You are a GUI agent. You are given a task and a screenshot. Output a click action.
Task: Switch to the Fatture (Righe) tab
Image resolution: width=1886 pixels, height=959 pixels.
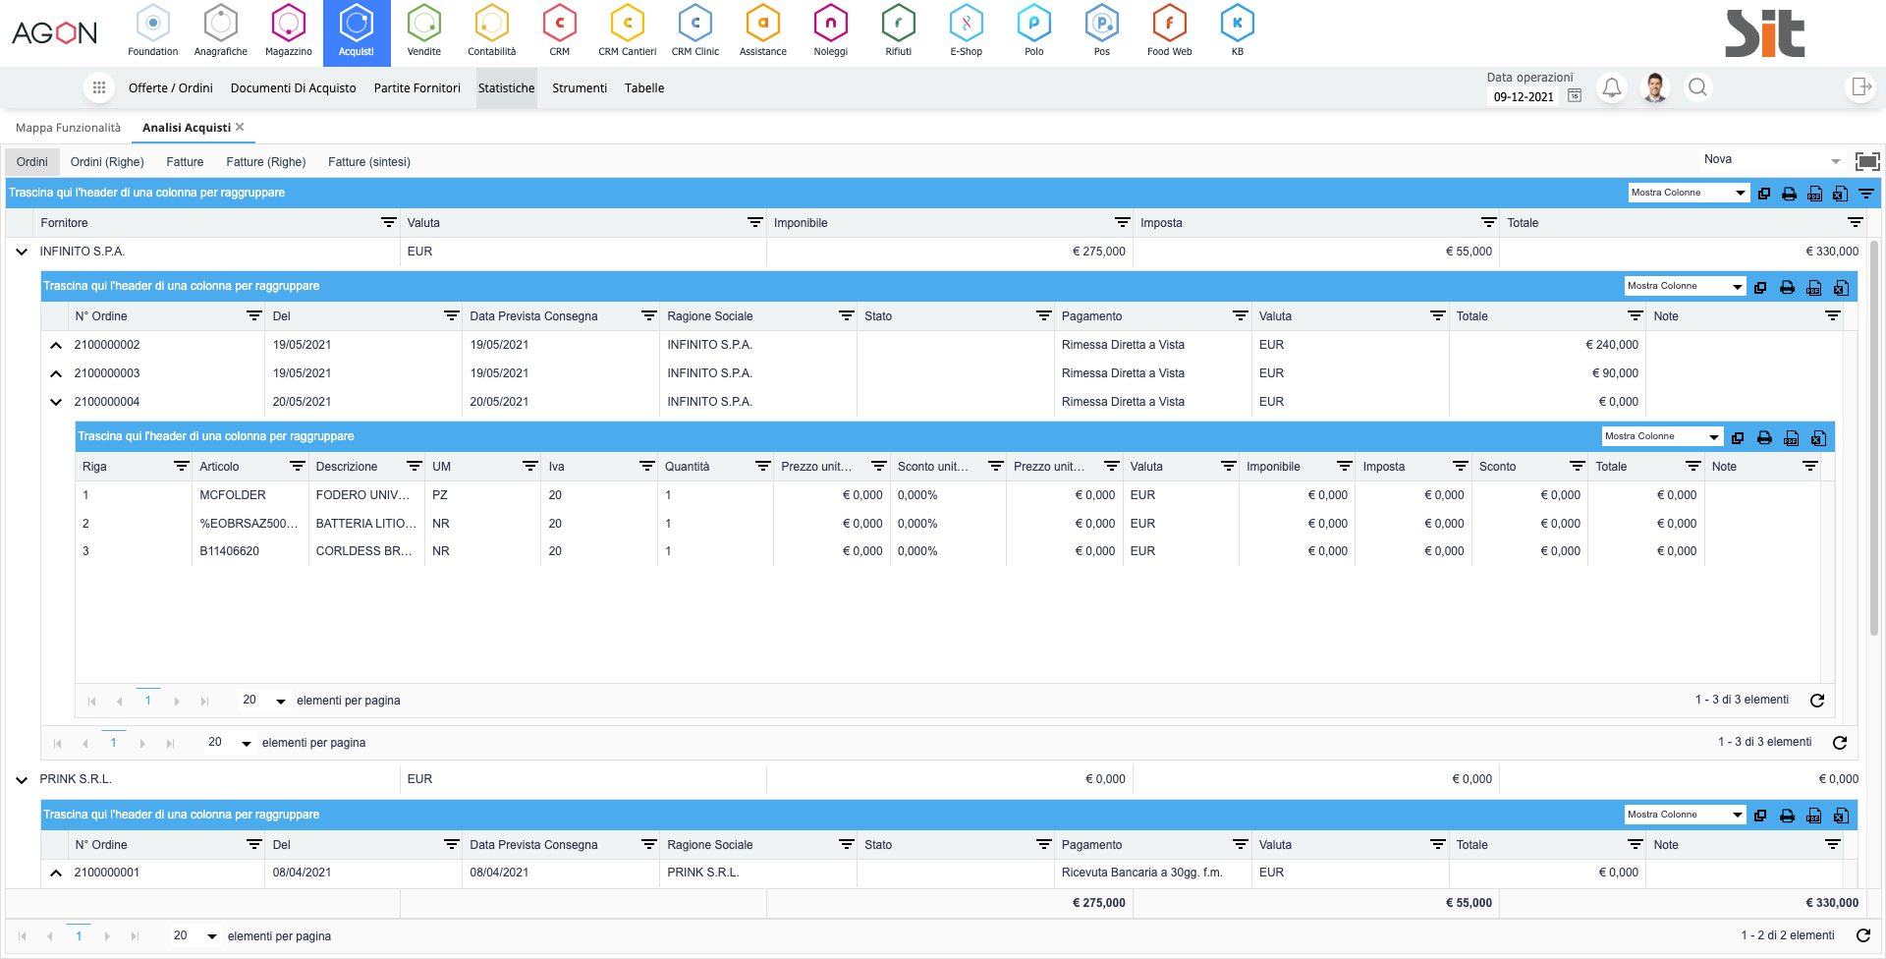265,162
